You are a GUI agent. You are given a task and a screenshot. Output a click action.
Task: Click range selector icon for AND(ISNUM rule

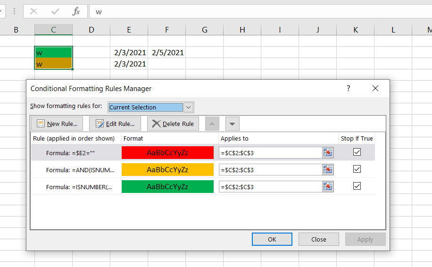pos(328,169)
